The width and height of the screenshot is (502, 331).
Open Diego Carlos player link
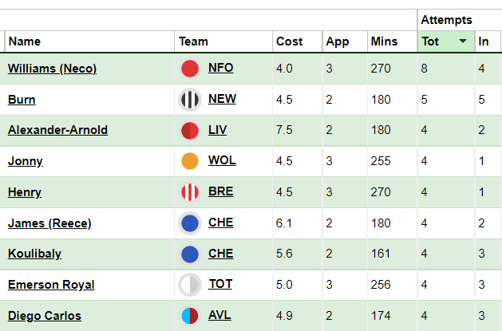click(45, 316)
